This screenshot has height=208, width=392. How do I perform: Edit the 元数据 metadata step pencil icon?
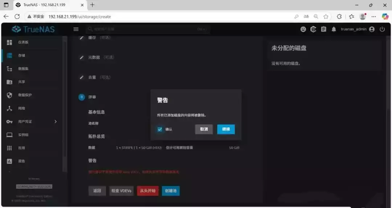[x=82, y=57]
